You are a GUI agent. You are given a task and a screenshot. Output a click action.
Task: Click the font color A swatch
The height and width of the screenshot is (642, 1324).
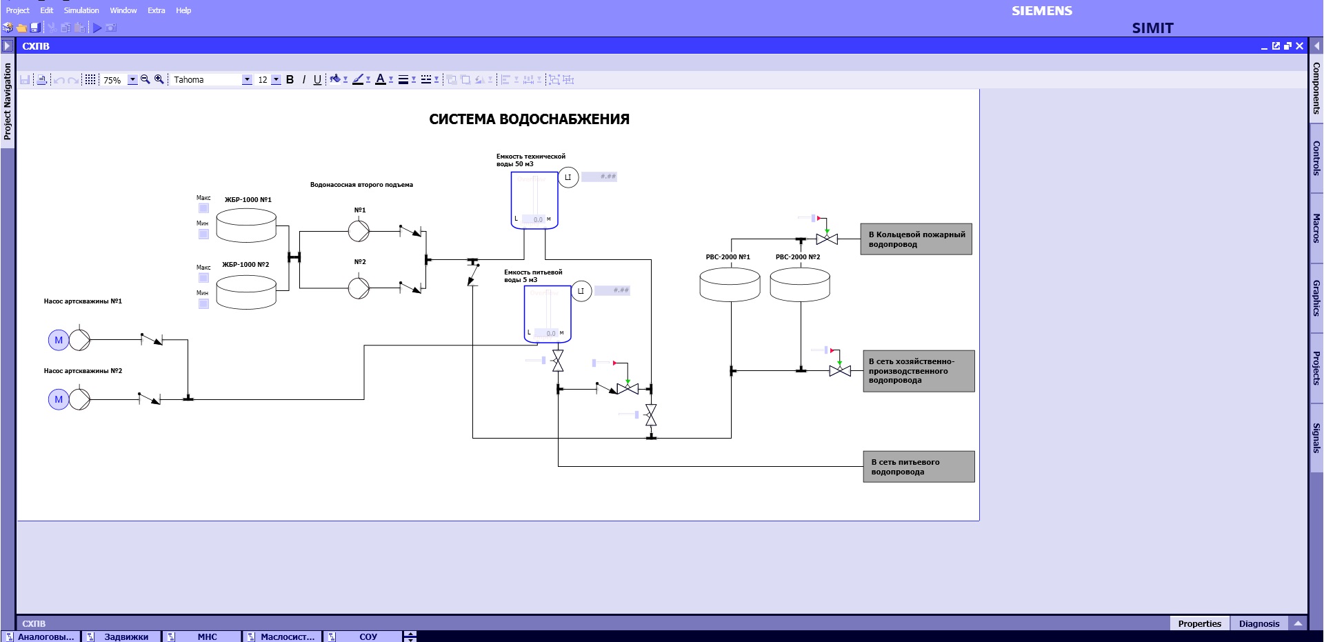click(x=380, y=79)
